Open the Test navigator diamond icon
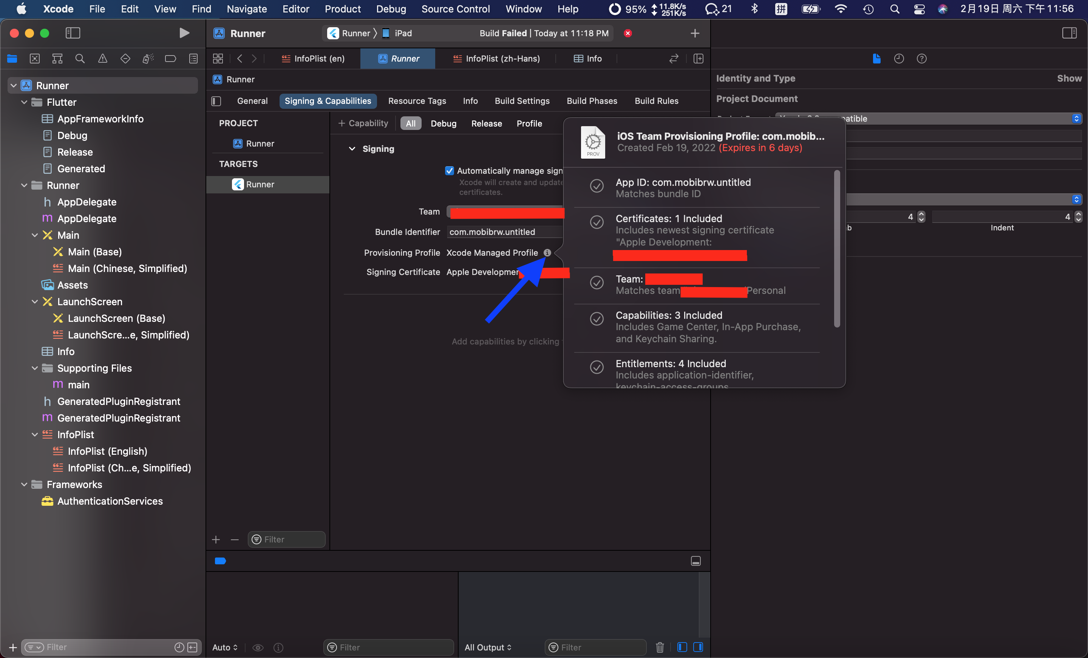The image size is (1088, 658). coord(125,58)
